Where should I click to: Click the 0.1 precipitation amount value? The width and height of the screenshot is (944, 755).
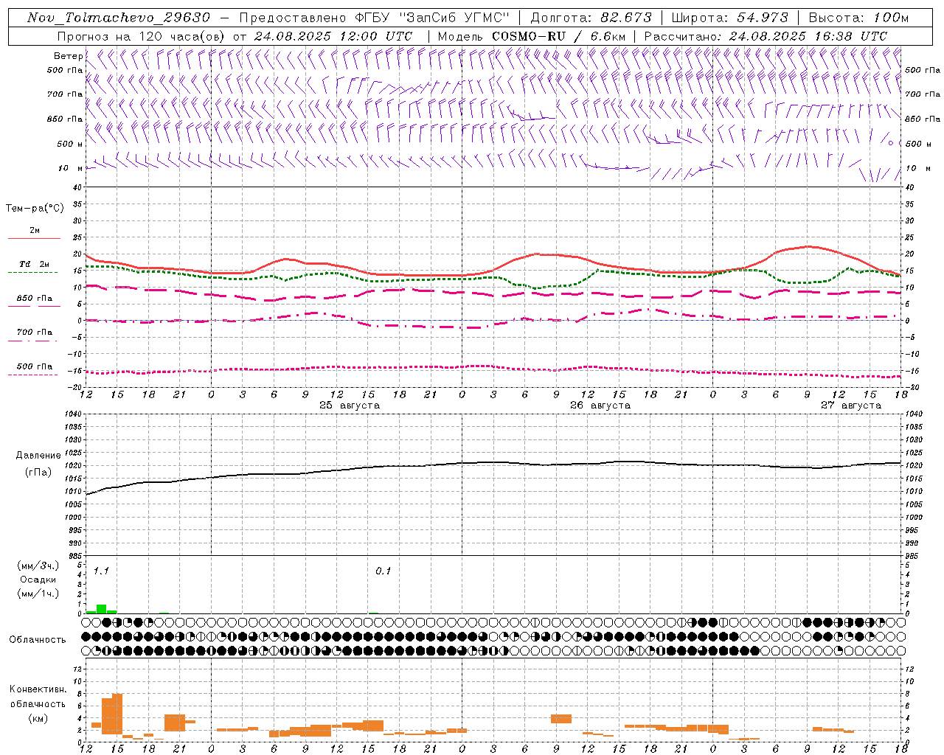(x=383, y=571)
